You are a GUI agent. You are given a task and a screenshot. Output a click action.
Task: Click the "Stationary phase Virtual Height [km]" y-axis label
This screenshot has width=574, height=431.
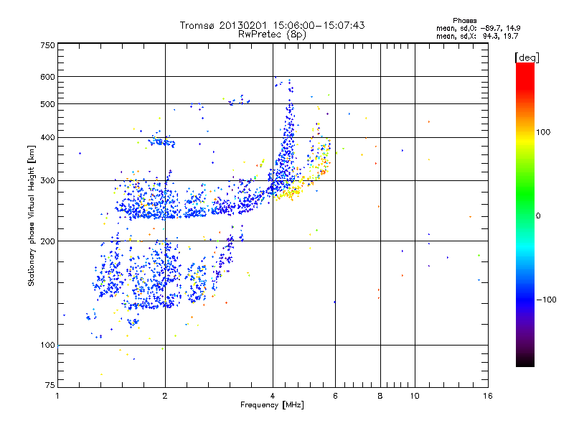pos(32,215)
